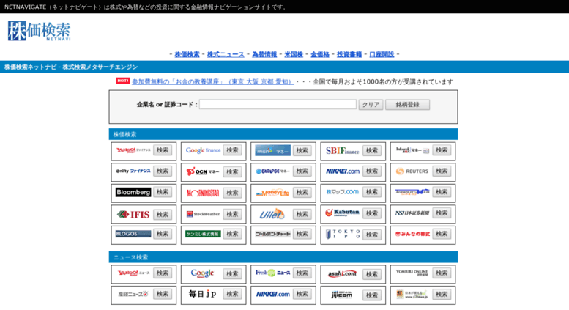Screen dimensions: 569x310
Task: Search with the asahi.com 検索 button
Action: 371,274
